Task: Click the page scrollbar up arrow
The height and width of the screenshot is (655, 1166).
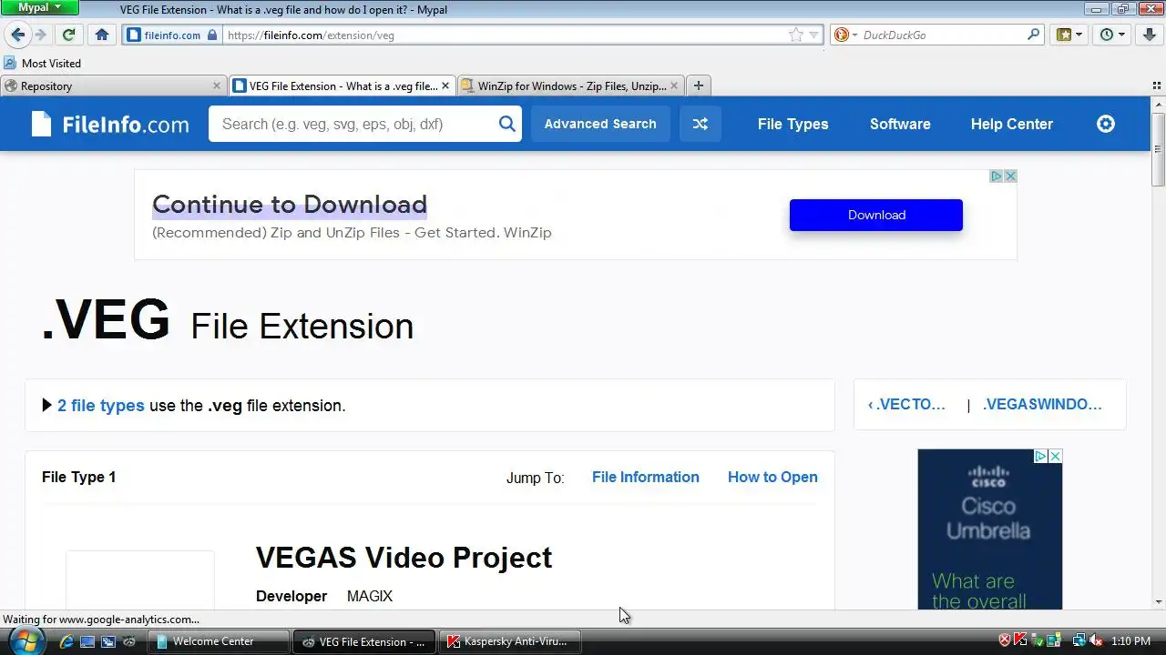Action: click(1159, 104)
